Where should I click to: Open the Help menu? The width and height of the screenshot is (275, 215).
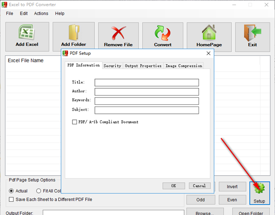point(60,13)
